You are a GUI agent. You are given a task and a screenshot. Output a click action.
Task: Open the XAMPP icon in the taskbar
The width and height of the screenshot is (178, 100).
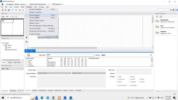(59, 97)
